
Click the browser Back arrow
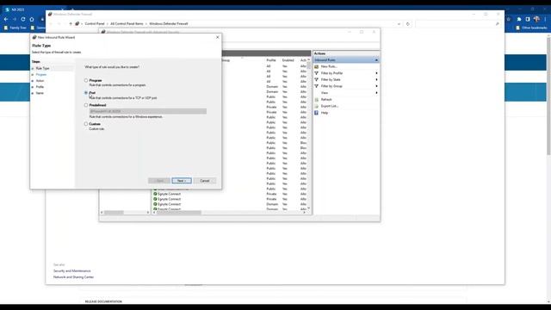coord(6,19)
